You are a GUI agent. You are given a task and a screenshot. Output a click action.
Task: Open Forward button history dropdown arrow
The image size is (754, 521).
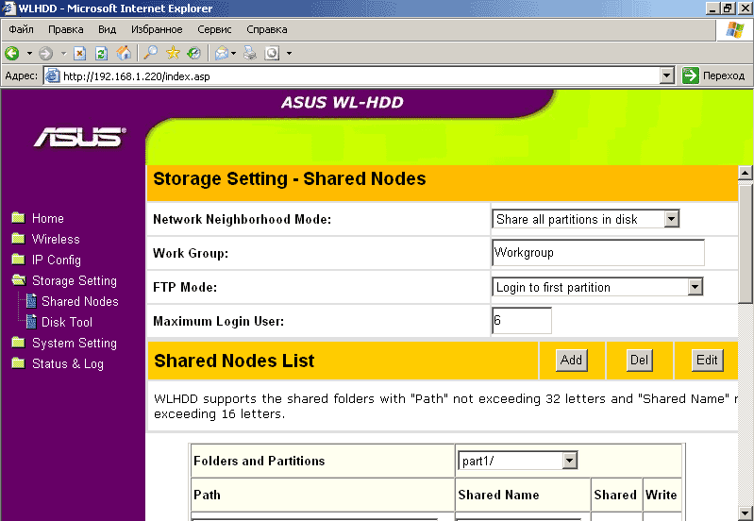tap(63, 54)
